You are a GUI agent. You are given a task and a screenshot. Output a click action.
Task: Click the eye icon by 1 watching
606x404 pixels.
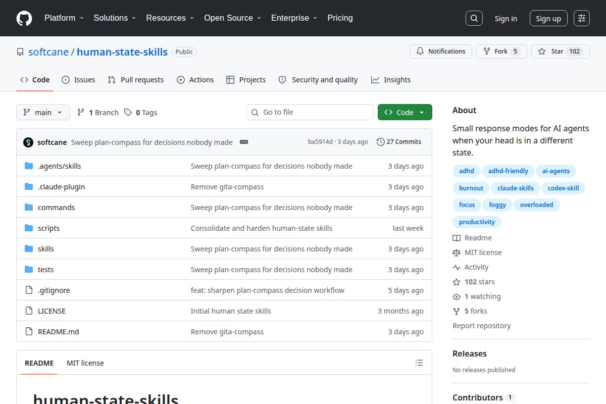(x=457, y=296)
